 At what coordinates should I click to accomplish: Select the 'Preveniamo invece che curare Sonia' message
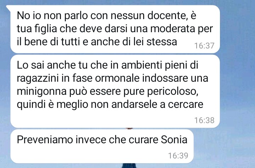pos(102,146)
